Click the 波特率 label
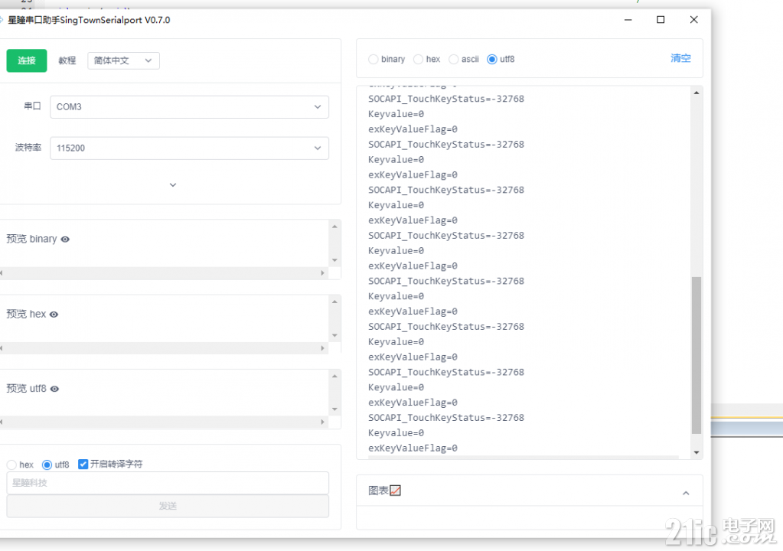This screenshot has width=783, height=551. (28, 147)
